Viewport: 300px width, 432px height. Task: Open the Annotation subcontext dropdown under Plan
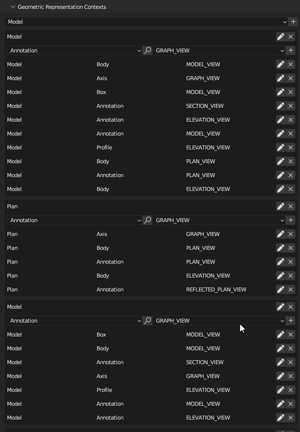click(74, 220)
